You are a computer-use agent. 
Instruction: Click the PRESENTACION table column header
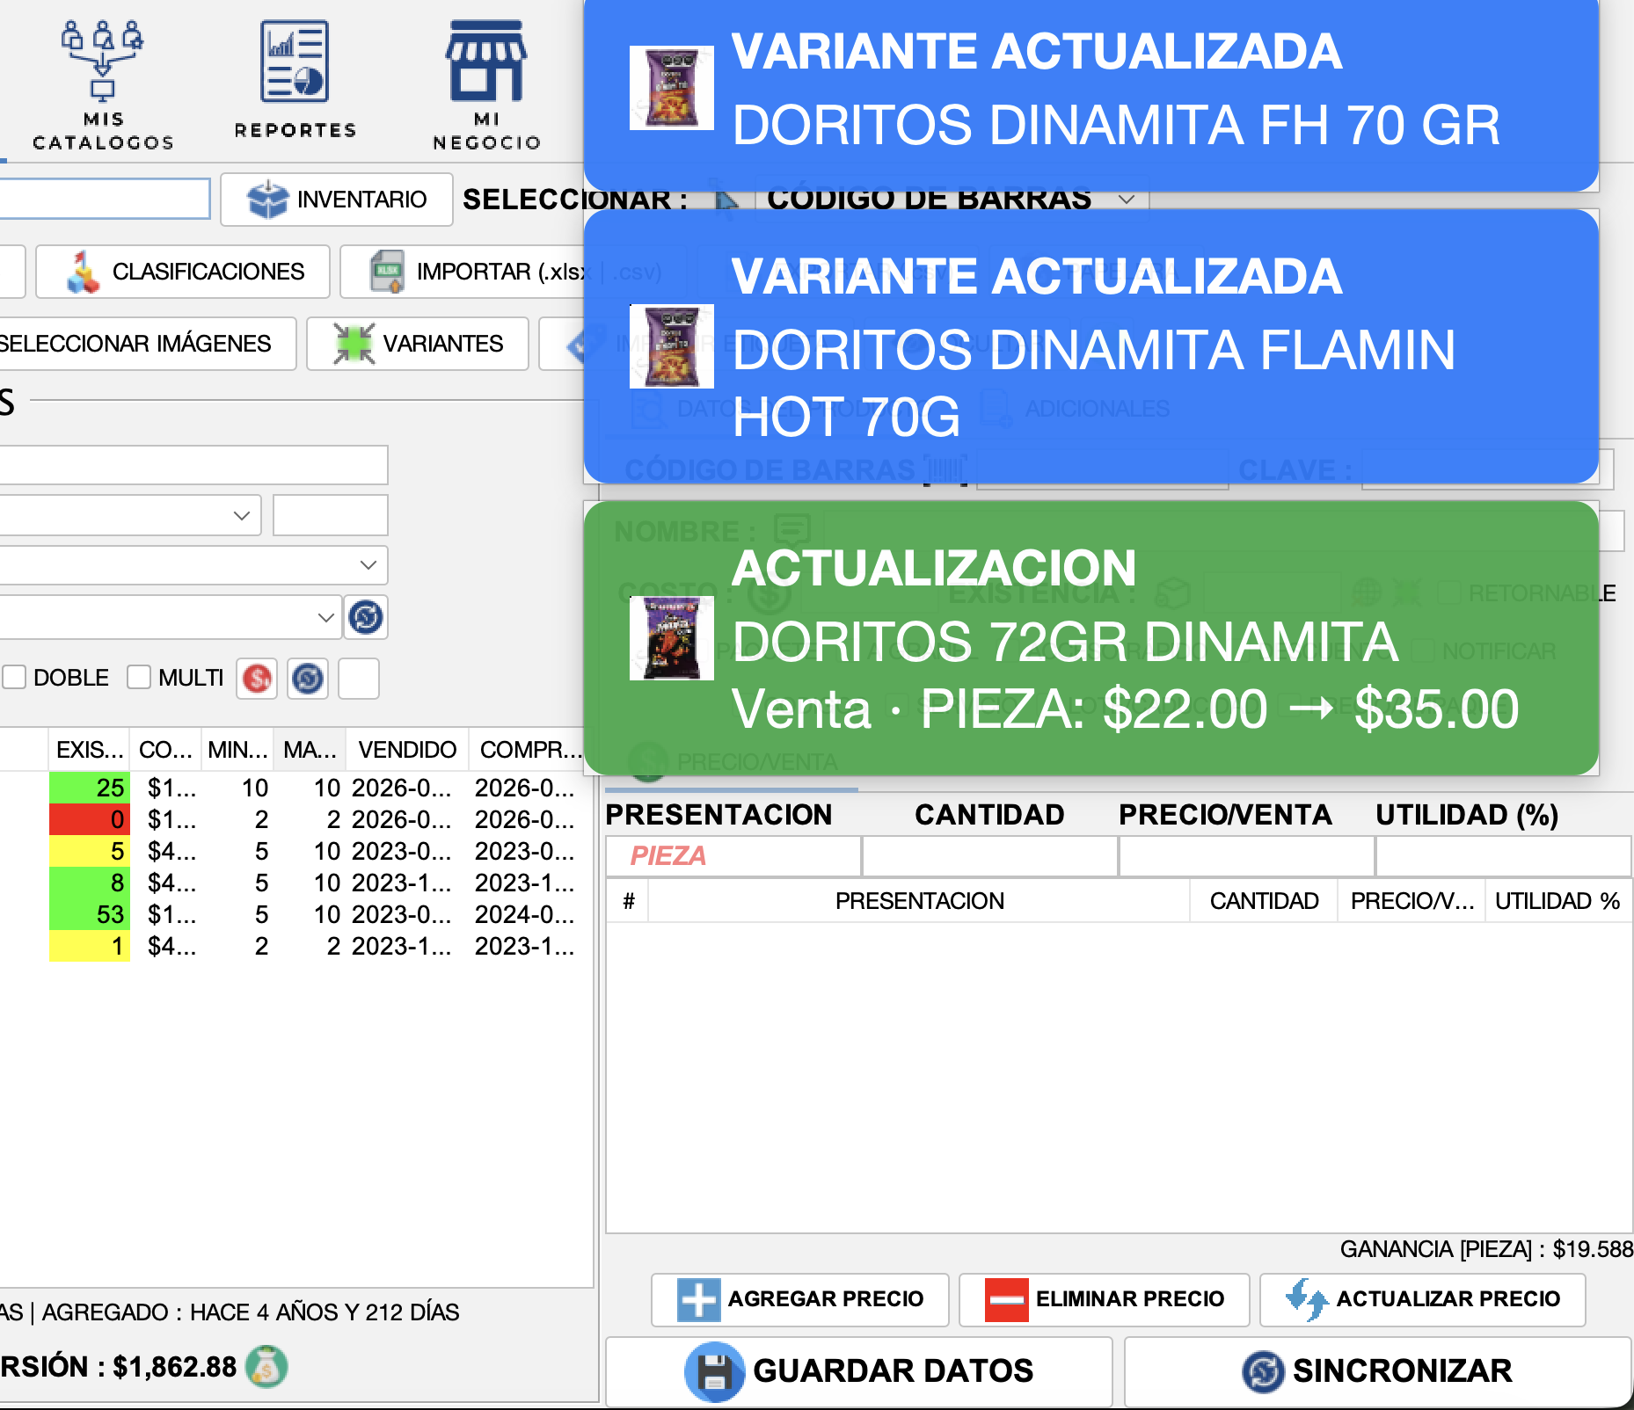919,901
